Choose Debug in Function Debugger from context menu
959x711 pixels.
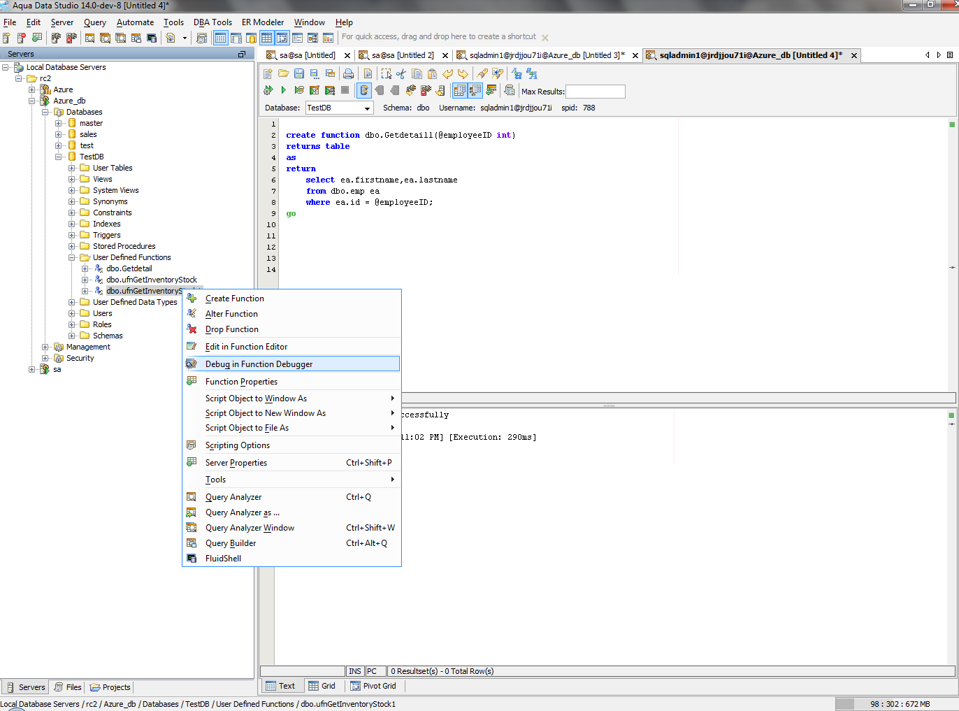[x=259, y=364]
